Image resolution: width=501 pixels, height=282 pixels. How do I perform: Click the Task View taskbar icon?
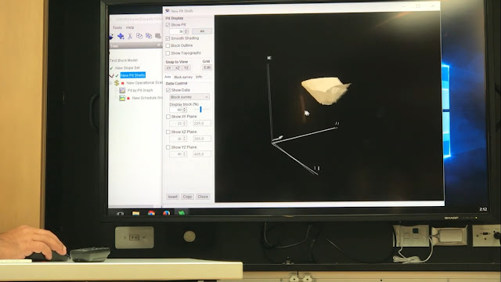pyautogui.click(x=120, y=213)
